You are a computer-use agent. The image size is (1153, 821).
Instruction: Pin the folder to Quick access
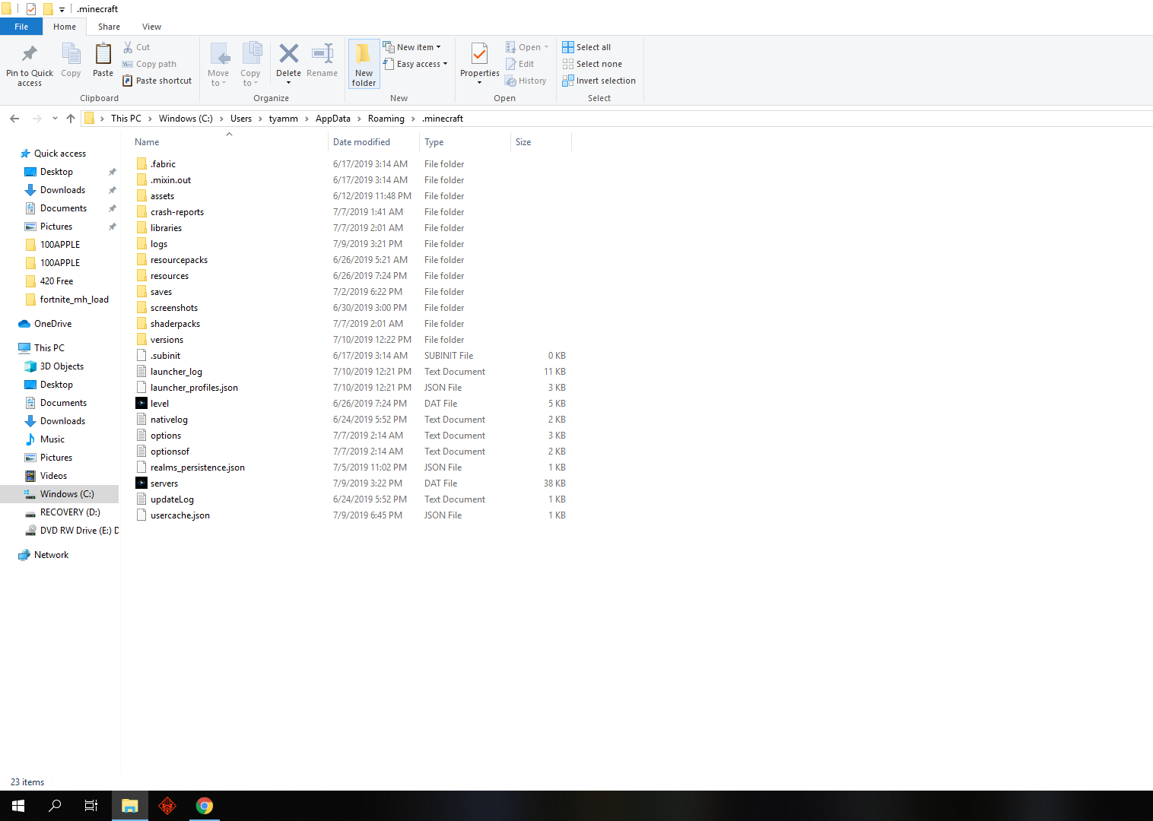coord(30,65)
